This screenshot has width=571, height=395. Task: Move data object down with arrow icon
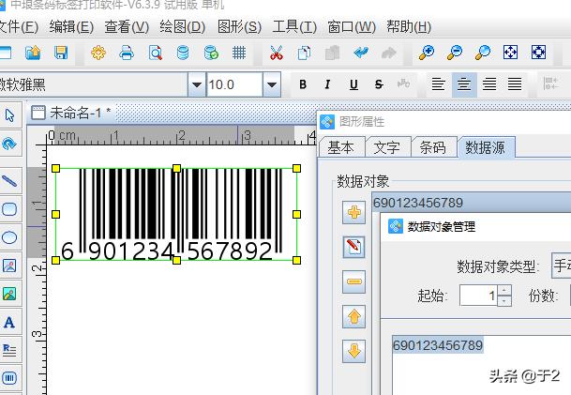[354, 352]
